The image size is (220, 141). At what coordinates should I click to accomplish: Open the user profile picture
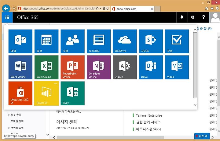point(215,17)
